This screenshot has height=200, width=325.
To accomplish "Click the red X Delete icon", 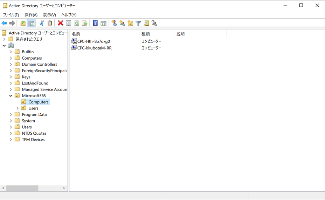I will (60, 23).
